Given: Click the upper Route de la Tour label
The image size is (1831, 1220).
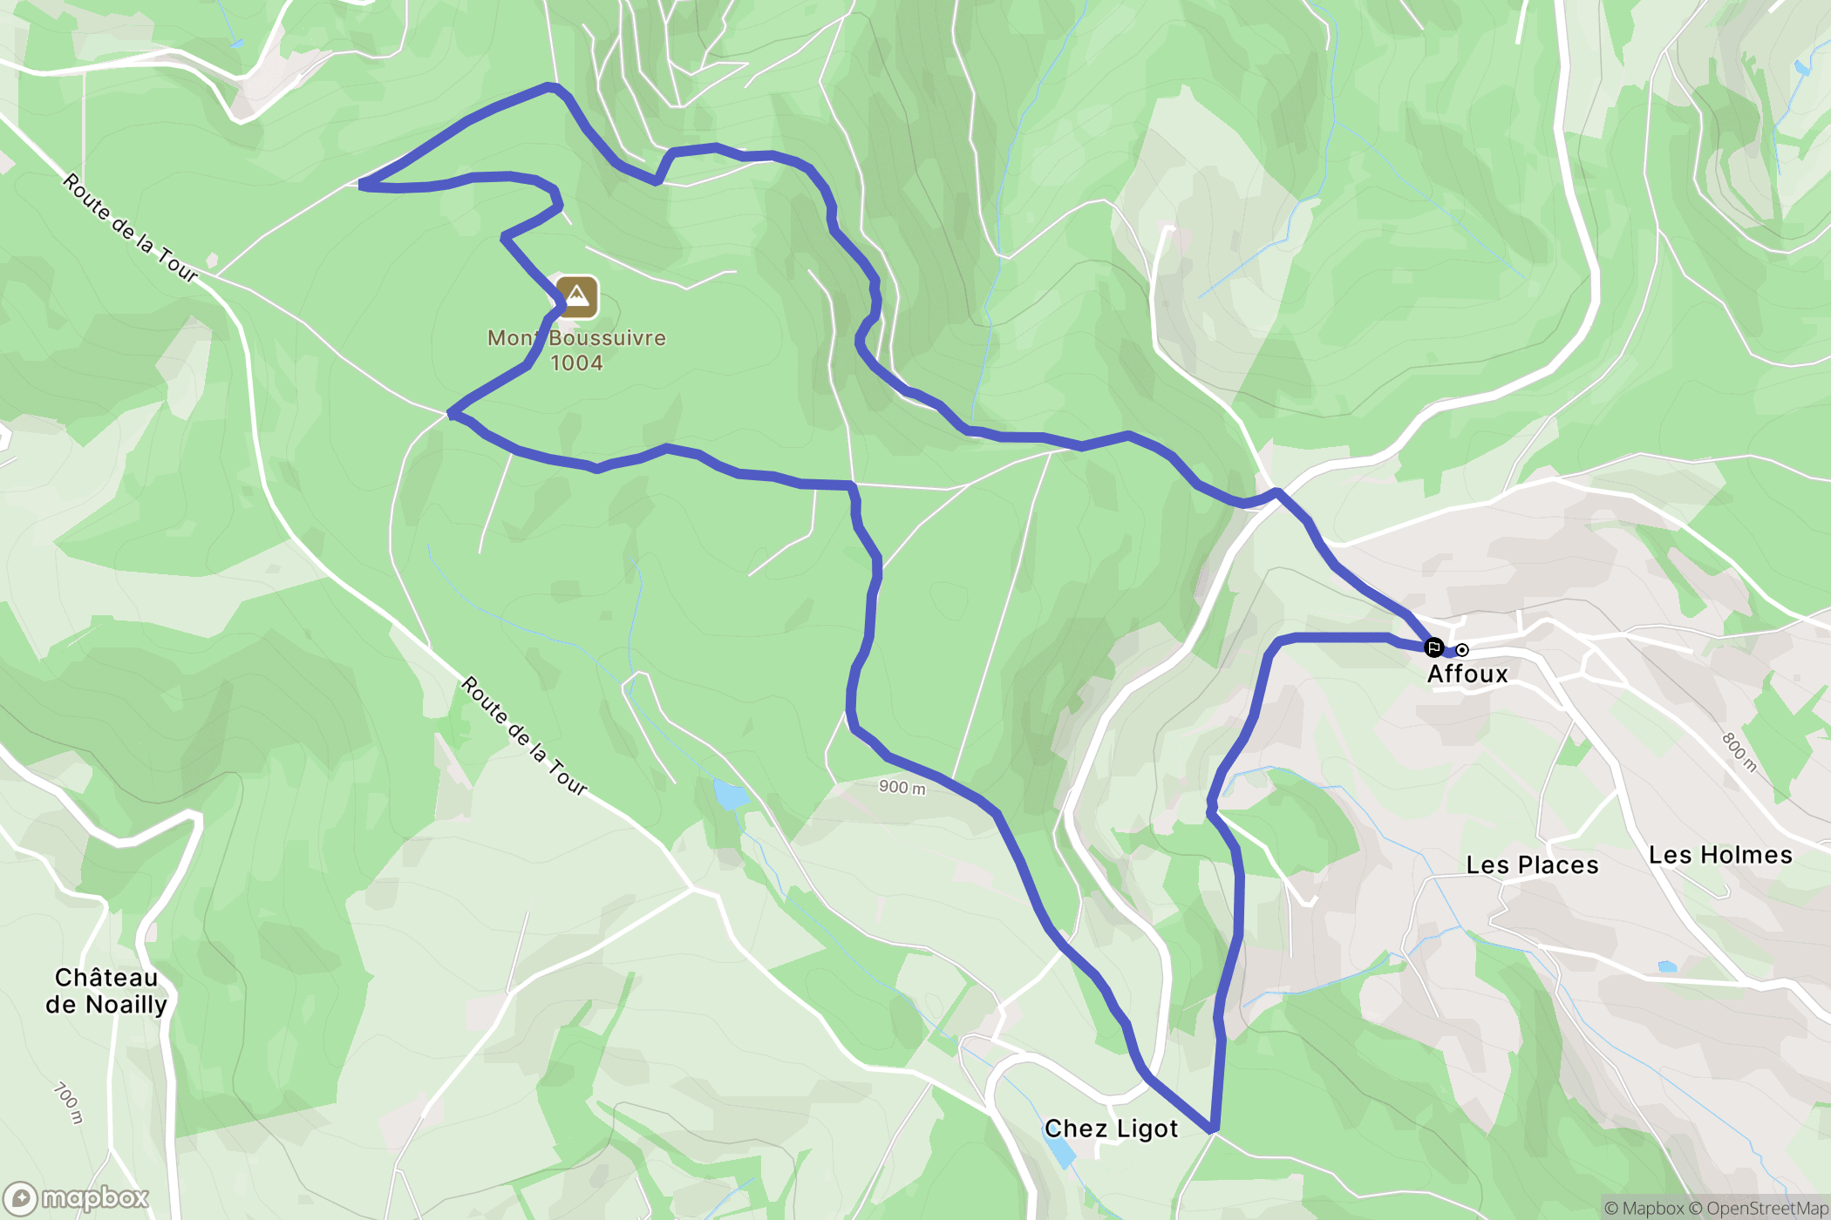Looking at the screenshot, I should coord(131,228).
